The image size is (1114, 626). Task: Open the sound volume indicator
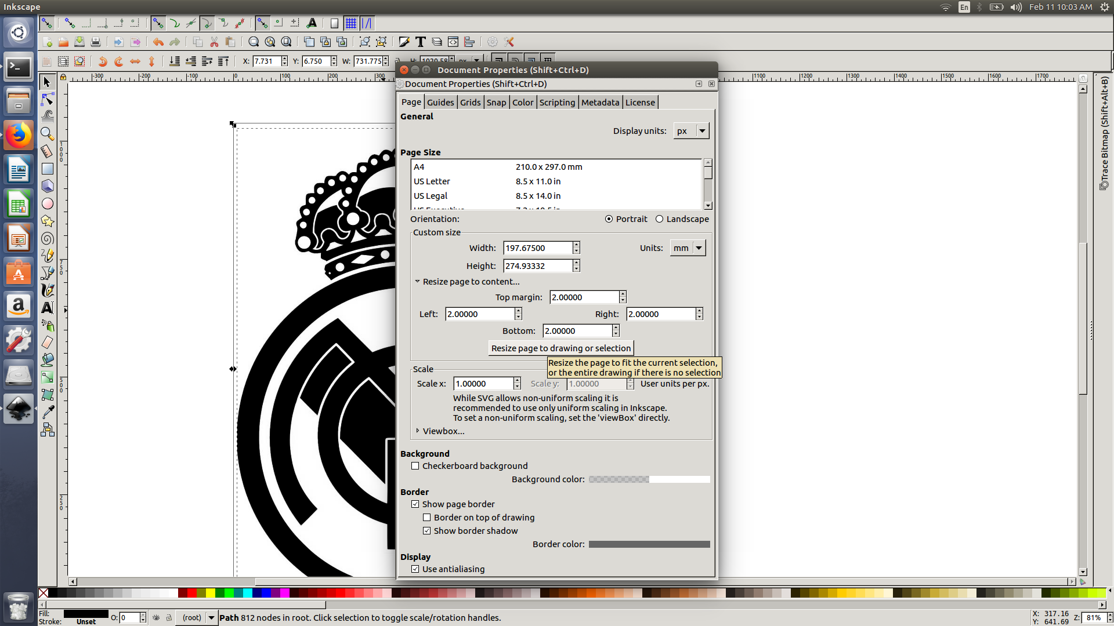(x=1015, y=7)
